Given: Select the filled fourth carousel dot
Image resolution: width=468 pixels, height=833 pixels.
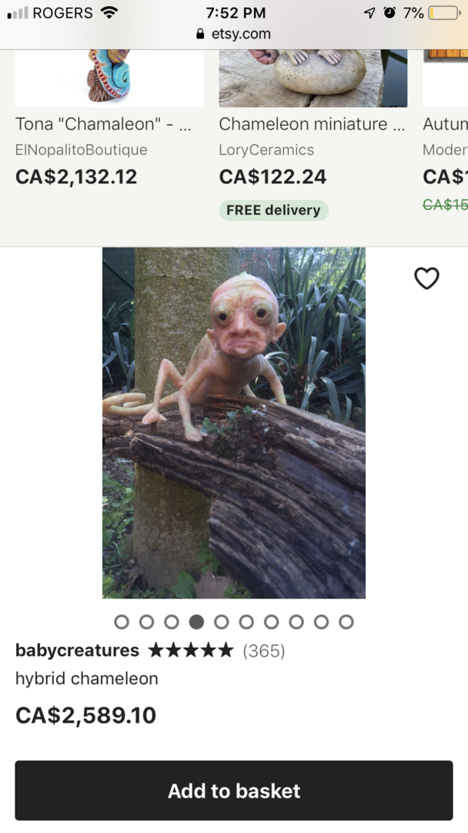Looking at the screenshot, I should coord(196,622).
